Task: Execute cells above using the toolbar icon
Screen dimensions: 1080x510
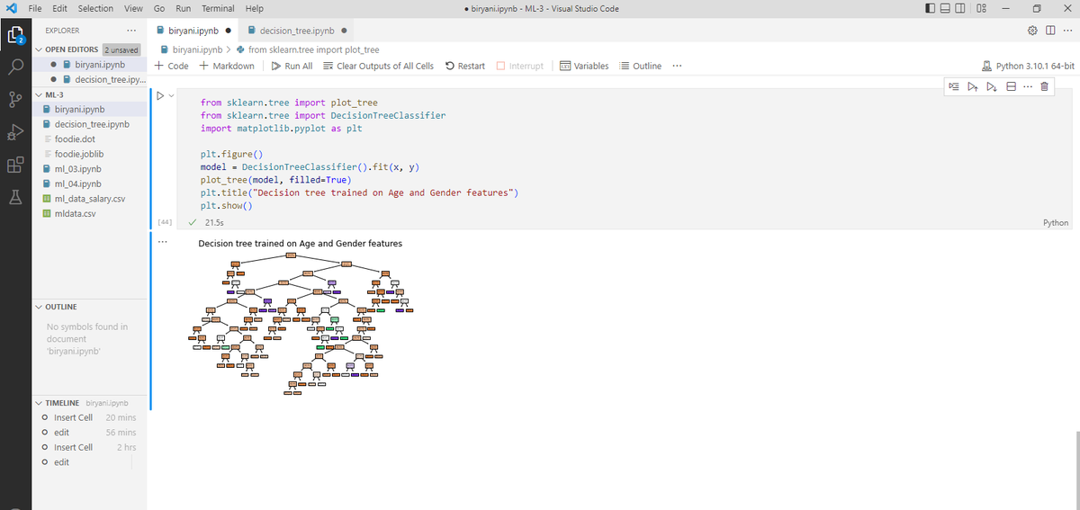Action: 972,86
